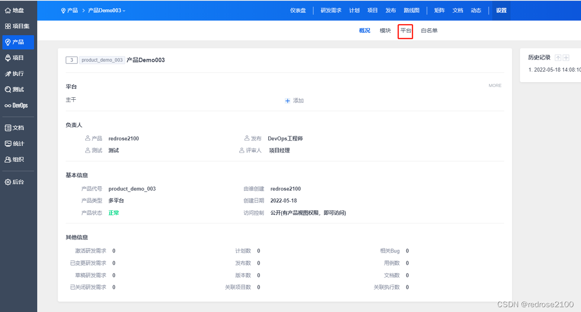Click count 0 next to 发布数
The height and width of the screenshot is (312, 581).
pos(259,263)
